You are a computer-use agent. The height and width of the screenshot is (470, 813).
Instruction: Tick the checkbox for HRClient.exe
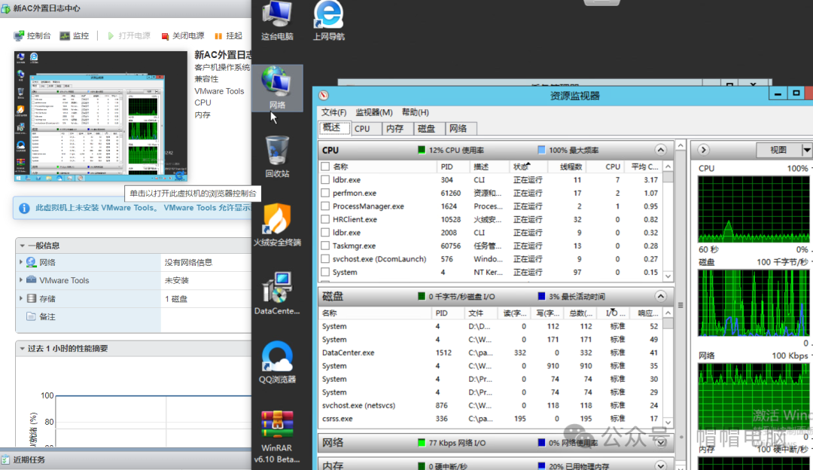tap(325, 219)
